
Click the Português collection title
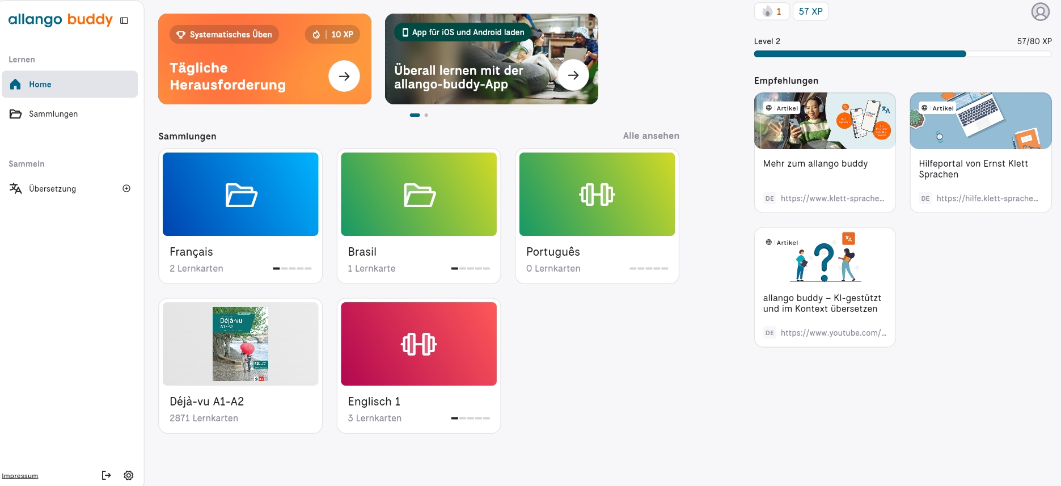553,252
